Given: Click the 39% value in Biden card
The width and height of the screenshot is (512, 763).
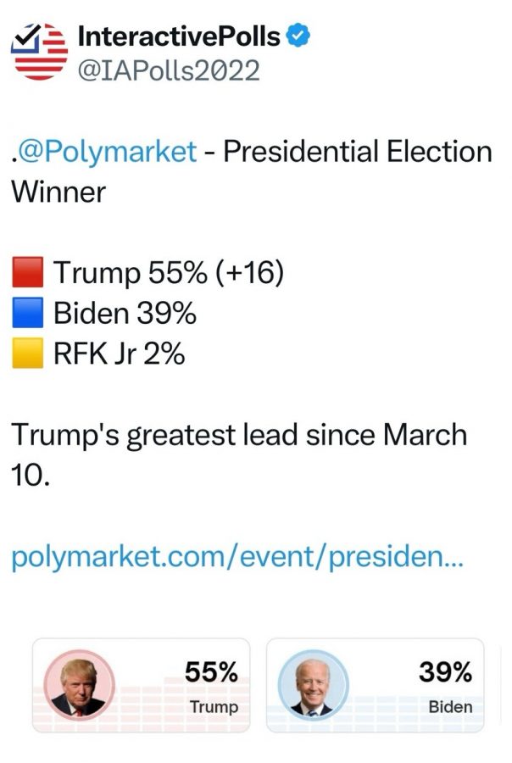Looking at the screenshot, I should (446, 673).
